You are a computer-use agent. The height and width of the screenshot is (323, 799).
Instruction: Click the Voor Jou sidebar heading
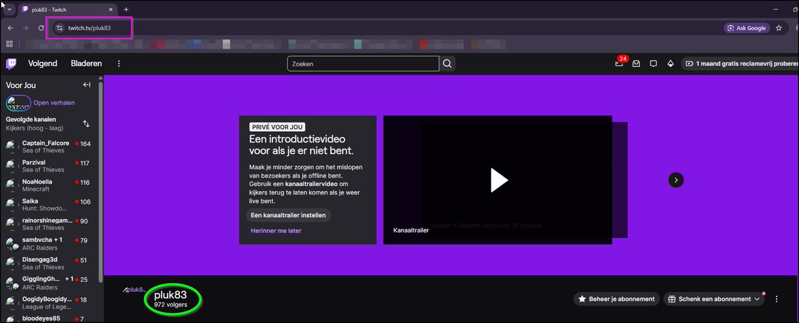21,85
